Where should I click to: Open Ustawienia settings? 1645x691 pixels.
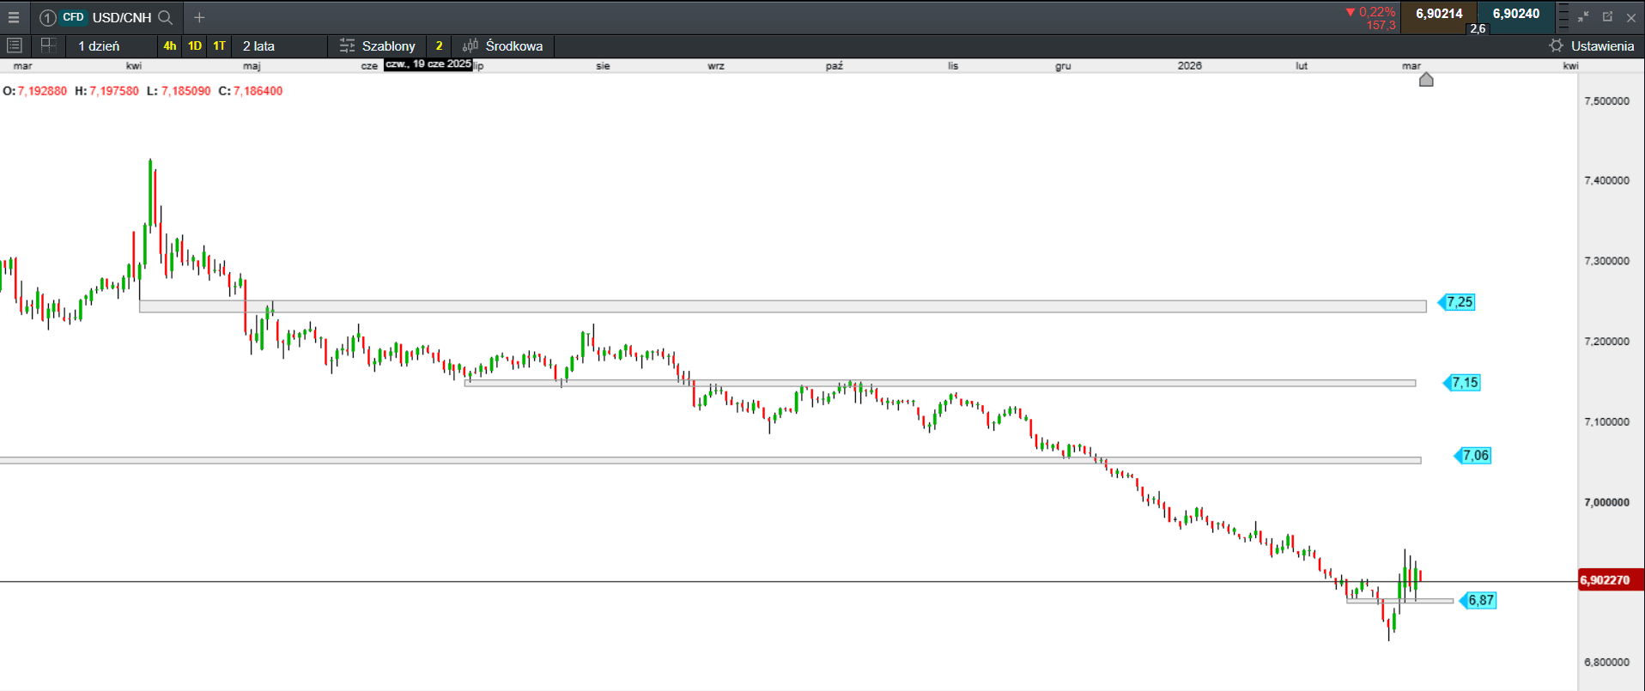[x=1602, y=45]
